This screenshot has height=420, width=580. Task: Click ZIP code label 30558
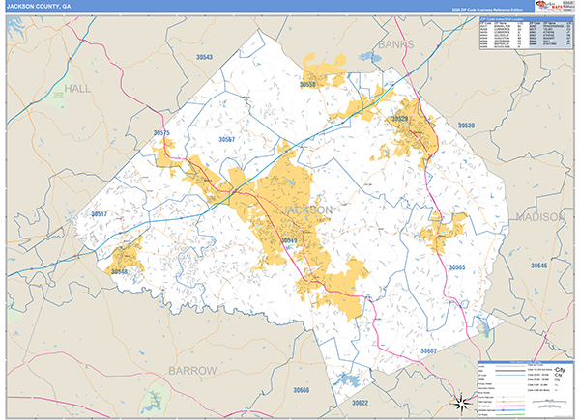point(307,85)
